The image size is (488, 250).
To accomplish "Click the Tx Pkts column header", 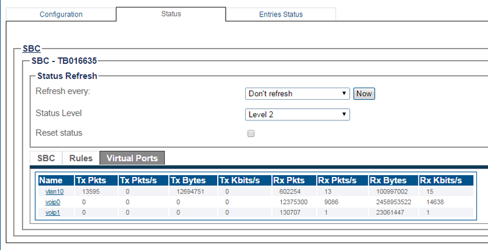I will click(90, 180).
